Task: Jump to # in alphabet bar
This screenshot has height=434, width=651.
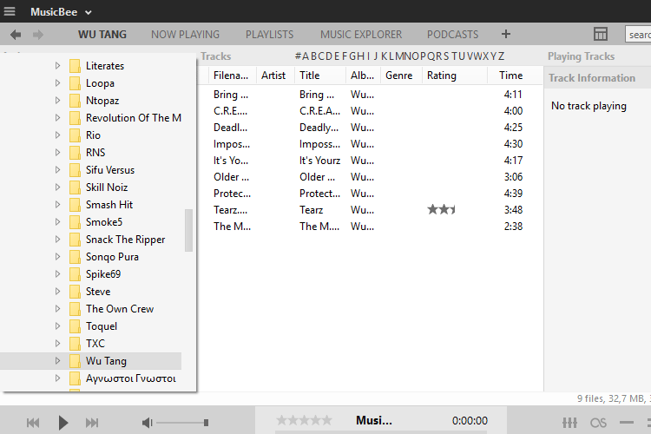Action: [x=298, y=56]
